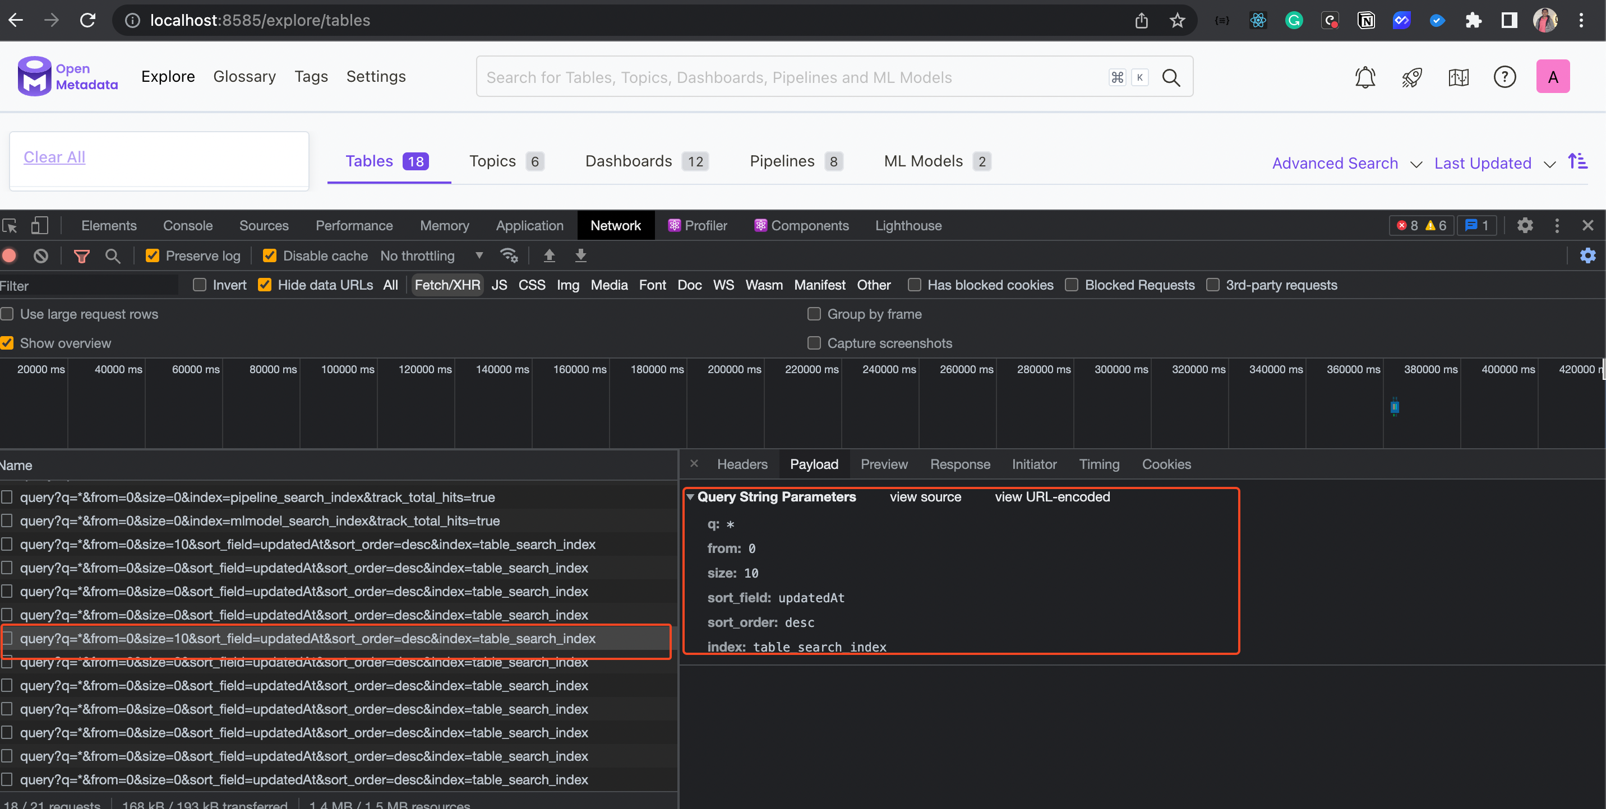Disable the Preserve log checkbox
This screenshot has height=809, width=1606.
[x=152, y=255]
